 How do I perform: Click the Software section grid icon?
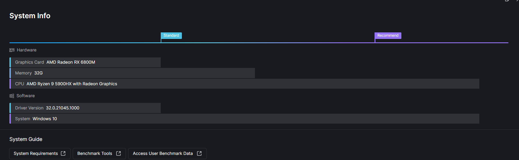click(x=12, y=96)
